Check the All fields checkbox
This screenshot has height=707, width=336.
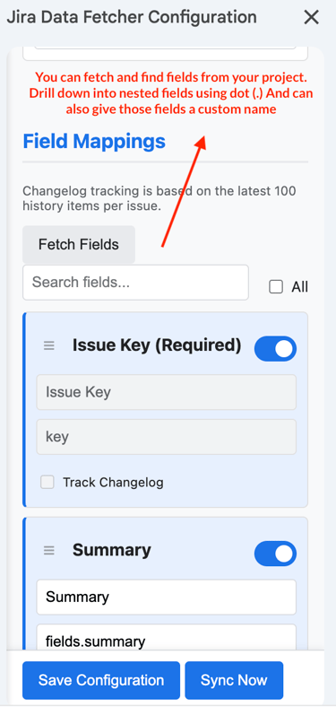coord(276,287)
